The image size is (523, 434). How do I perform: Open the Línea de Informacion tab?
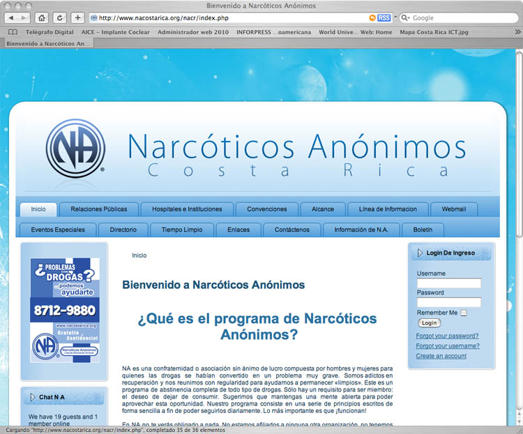coord(388,209)
